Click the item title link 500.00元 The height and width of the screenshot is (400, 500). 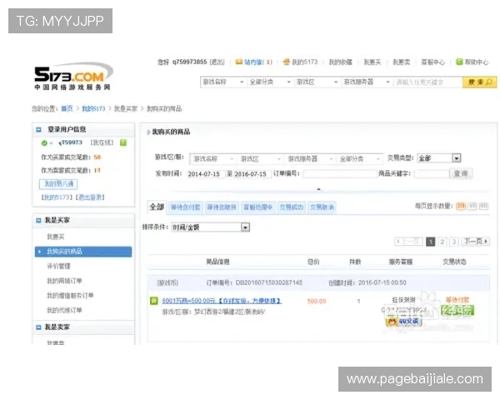222,301
